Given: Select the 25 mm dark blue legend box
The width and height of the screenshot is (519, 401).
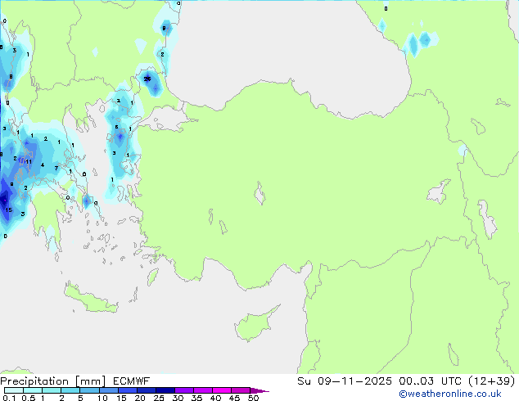Looking at the screenshot, I should point(165,390).
